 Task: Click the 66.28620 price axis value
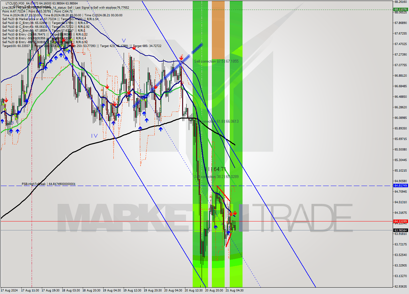click(400, 107)
